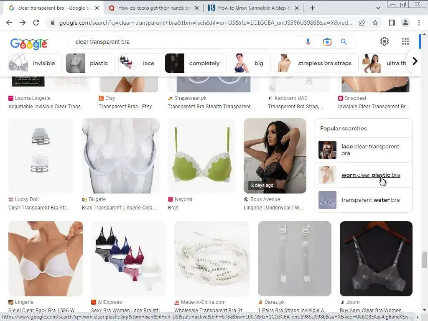The width and height of the screenshot is (428, 321).
Task: Go forward in browser history
Action: pos(23,23)
